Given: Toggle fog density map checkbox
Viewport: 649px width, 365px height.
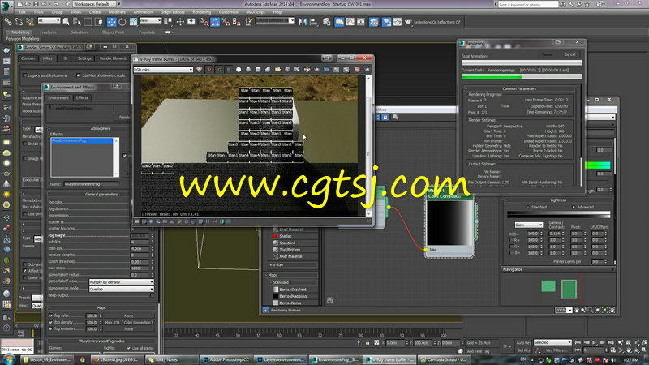Looking at the screenshot, I should coord(51,322).
